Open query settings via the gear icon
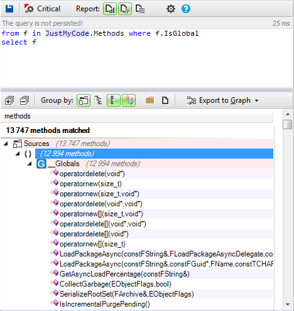Screen dimensions: 294x311 click(171, 9)
